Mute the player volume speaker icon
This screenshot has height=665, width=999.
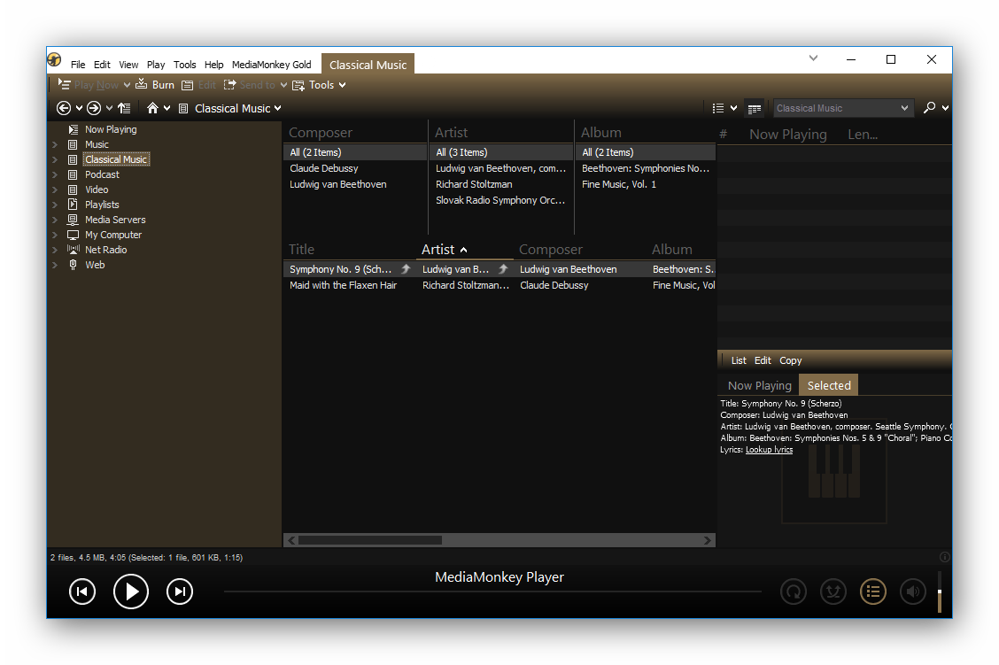[913, 592]
